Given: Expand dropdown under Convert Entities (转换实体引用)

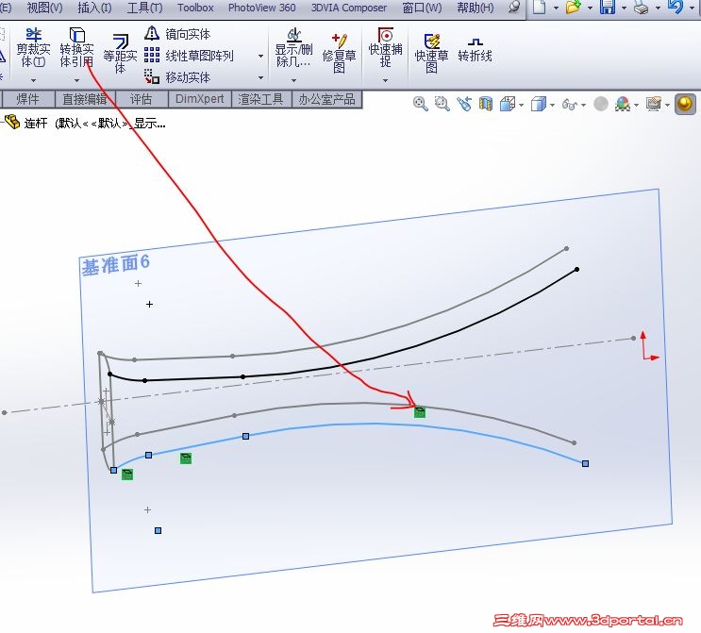Looking at the screenshot, I should 77,80.
